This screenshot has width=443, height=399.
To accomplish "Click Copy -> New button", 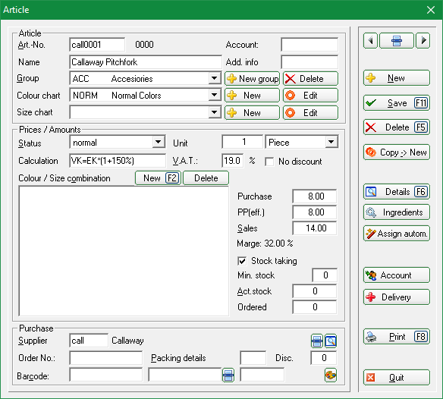I will pyautogui.click(x=397, y=152).
